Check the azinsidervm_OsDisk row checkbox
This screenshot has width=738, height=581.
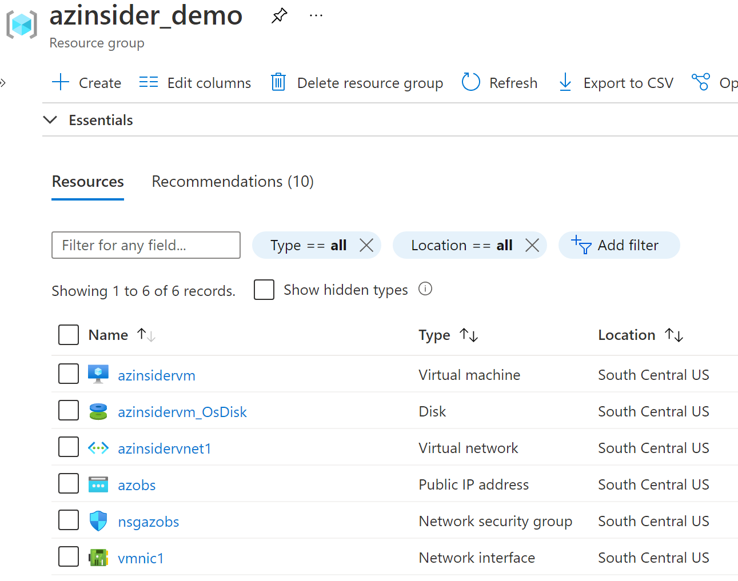69,410
